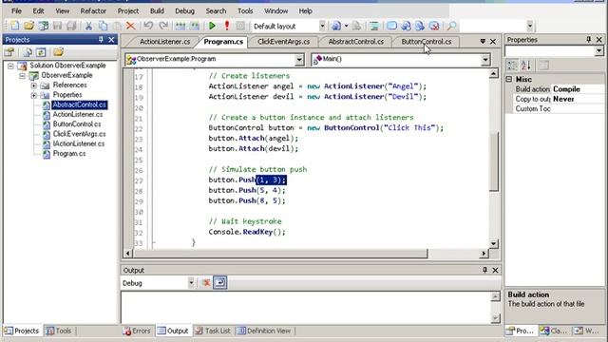This screenshot has width=608, height=342.
Task: Click the Build action Compile value
Action: (578, 89)
